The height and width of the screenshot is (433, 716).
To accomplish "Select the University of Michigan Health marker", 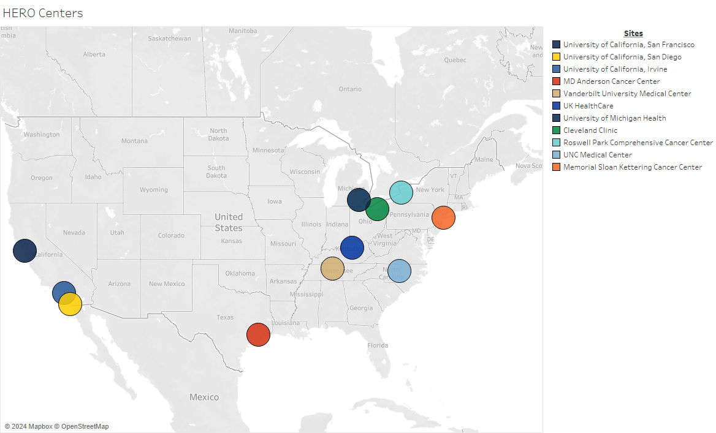I will click(359, 200).
